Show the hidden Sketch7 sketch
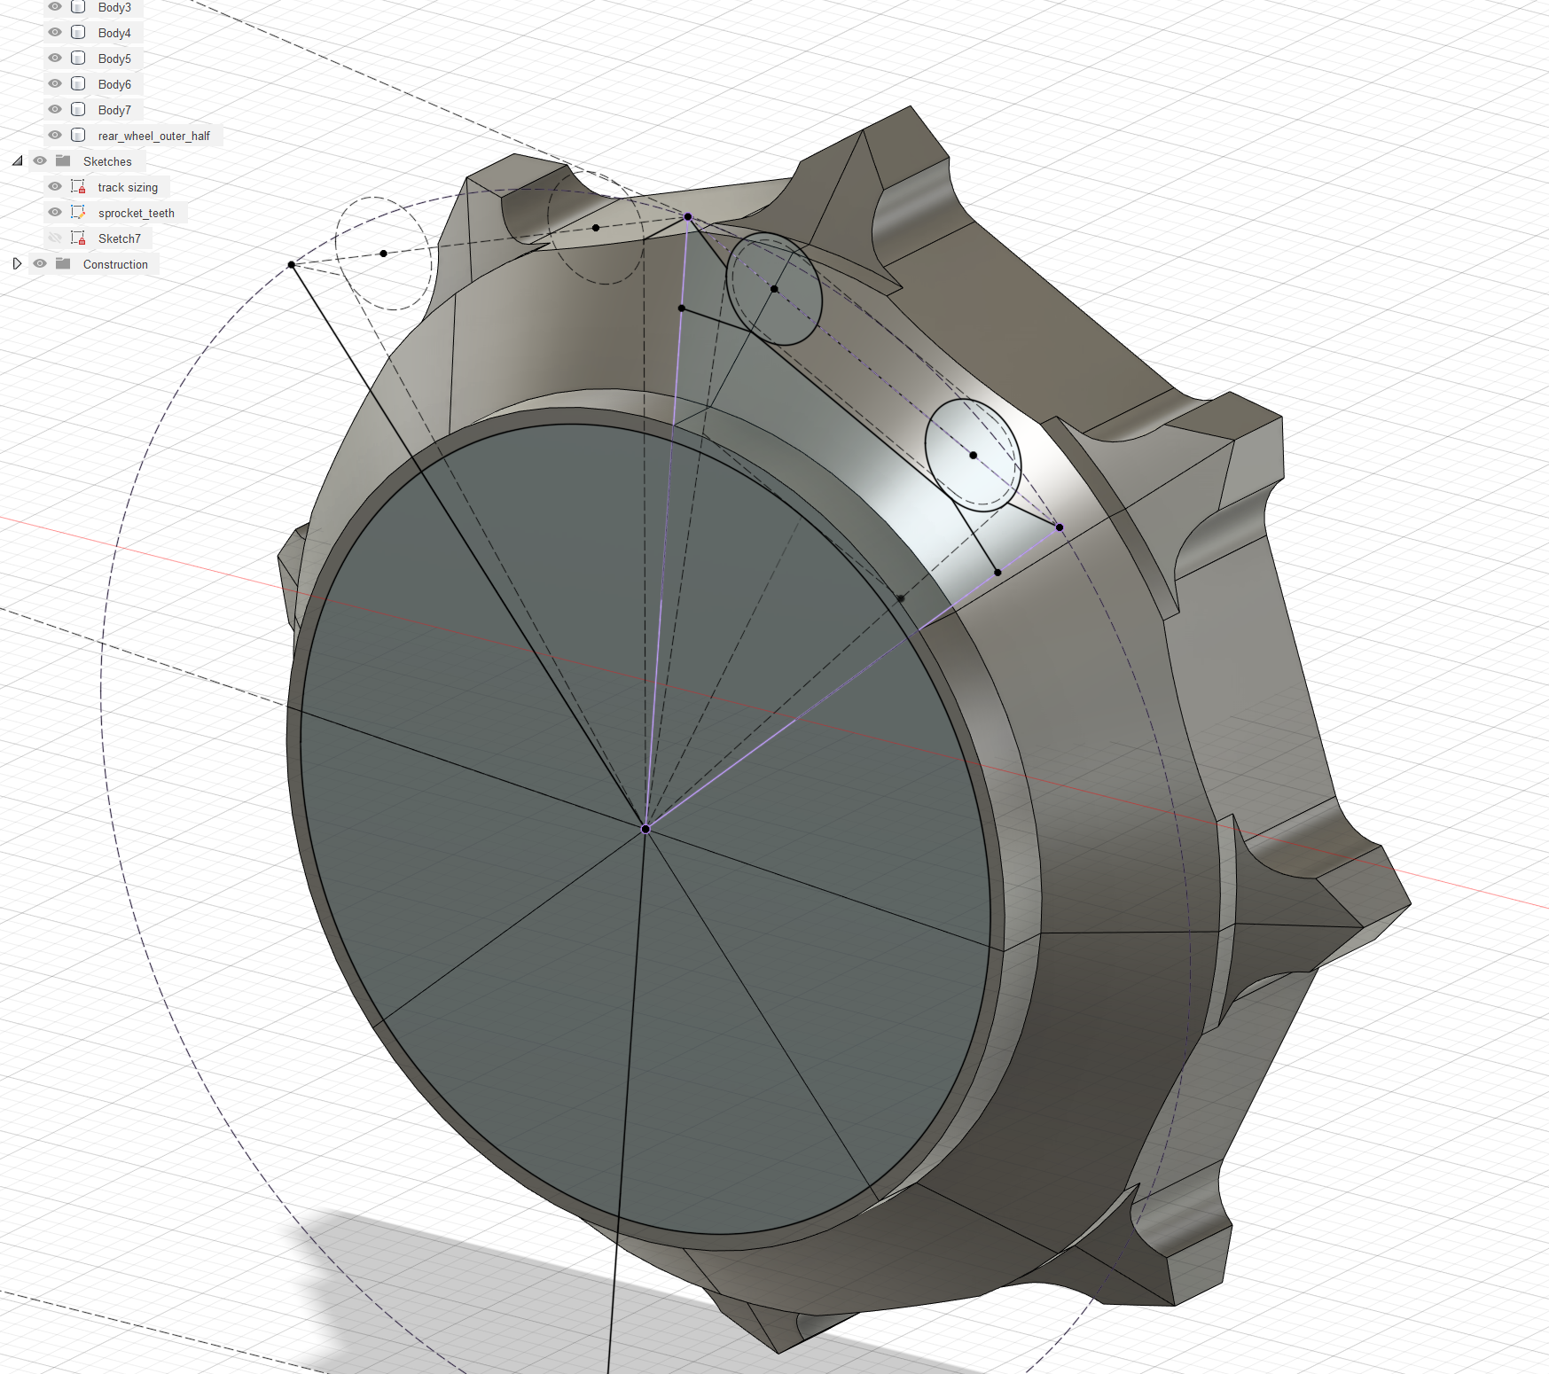This screenshot has width=1549, height=1374. 54,238
